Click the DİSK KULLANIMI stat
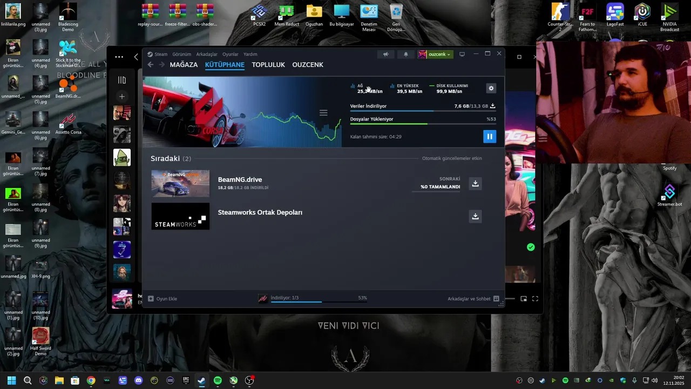 pos(449,89)
